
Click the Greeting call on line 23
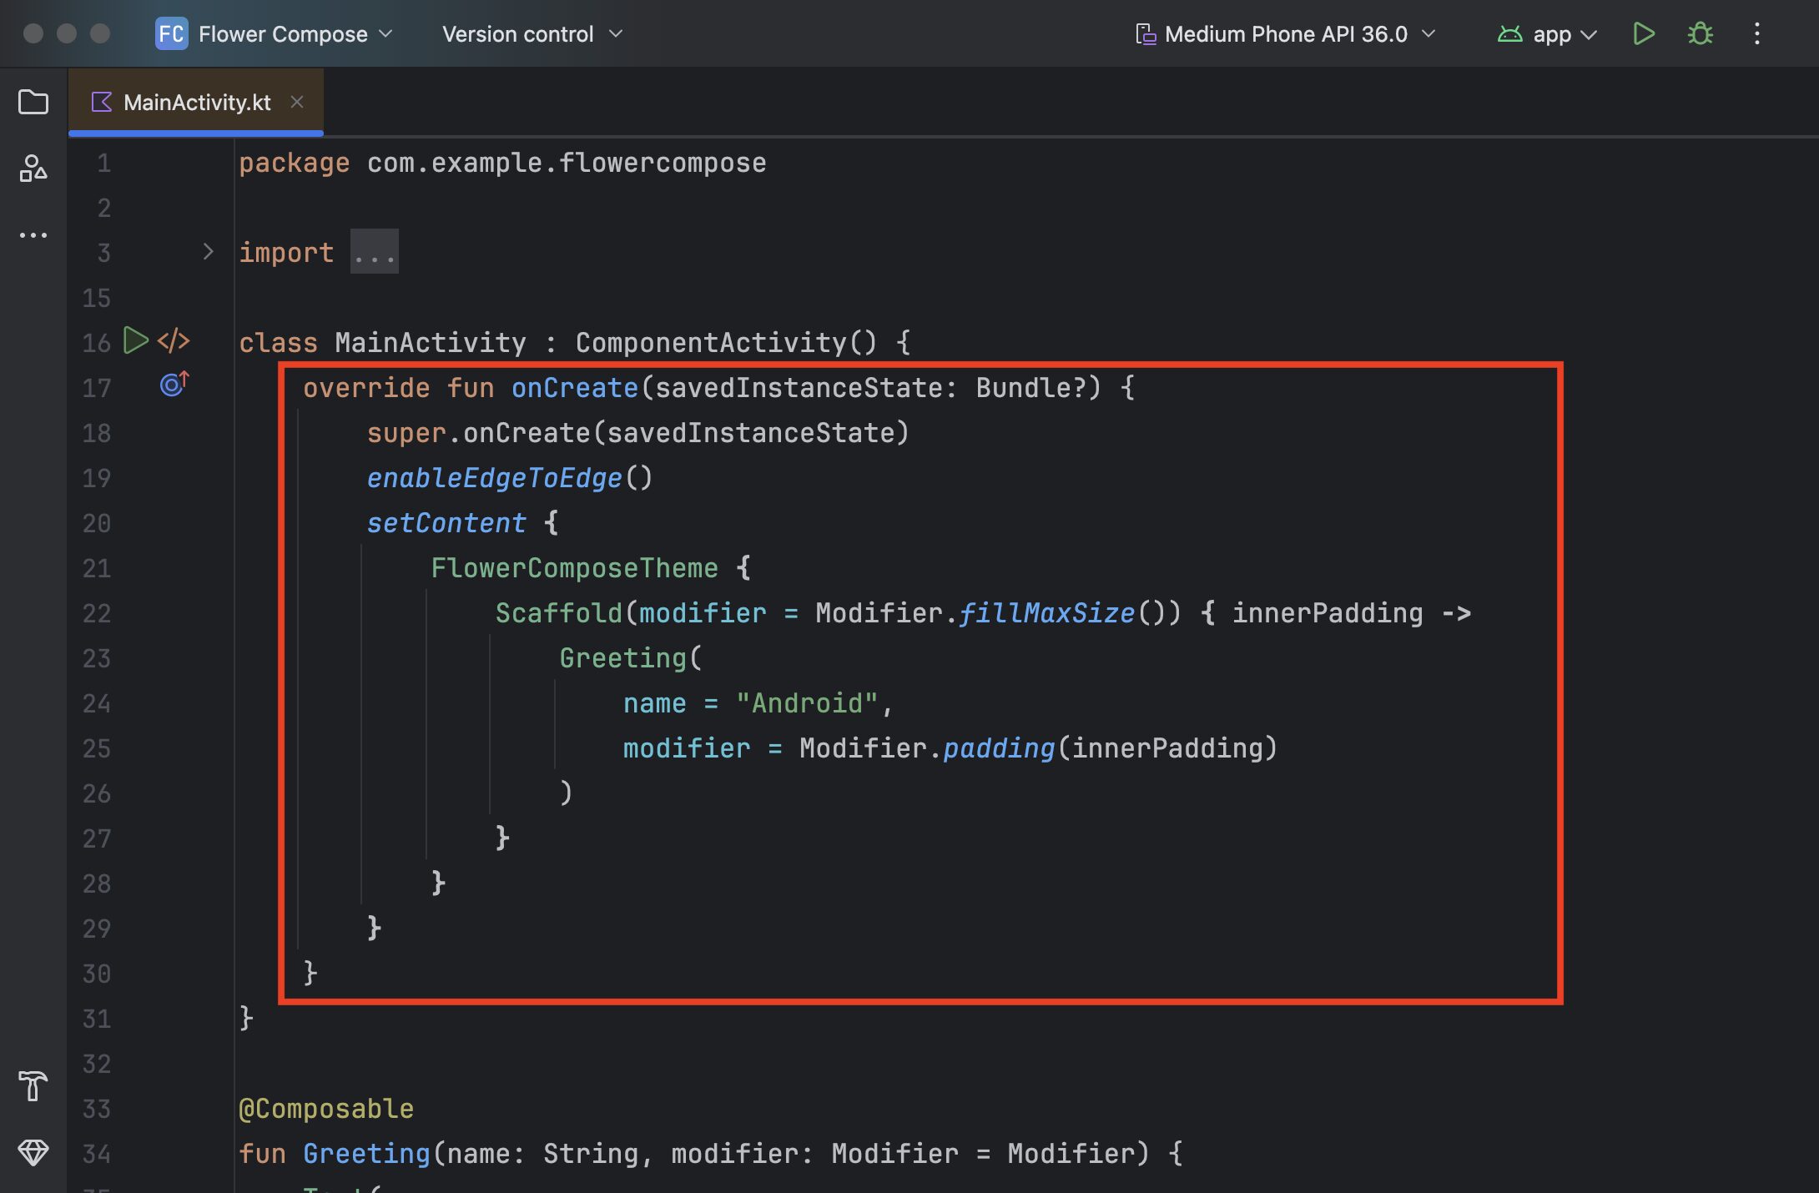[x=622, y=658]
